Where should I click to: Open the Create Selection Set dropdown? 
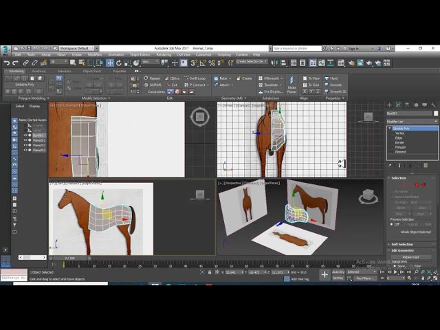252,61
